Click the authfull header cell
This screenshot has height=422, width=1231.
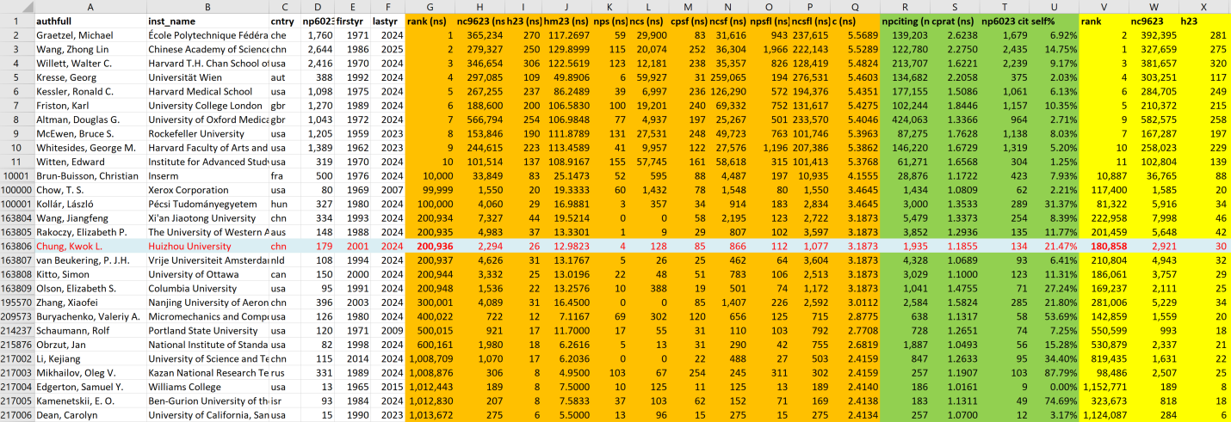click(x=55, y=21)
